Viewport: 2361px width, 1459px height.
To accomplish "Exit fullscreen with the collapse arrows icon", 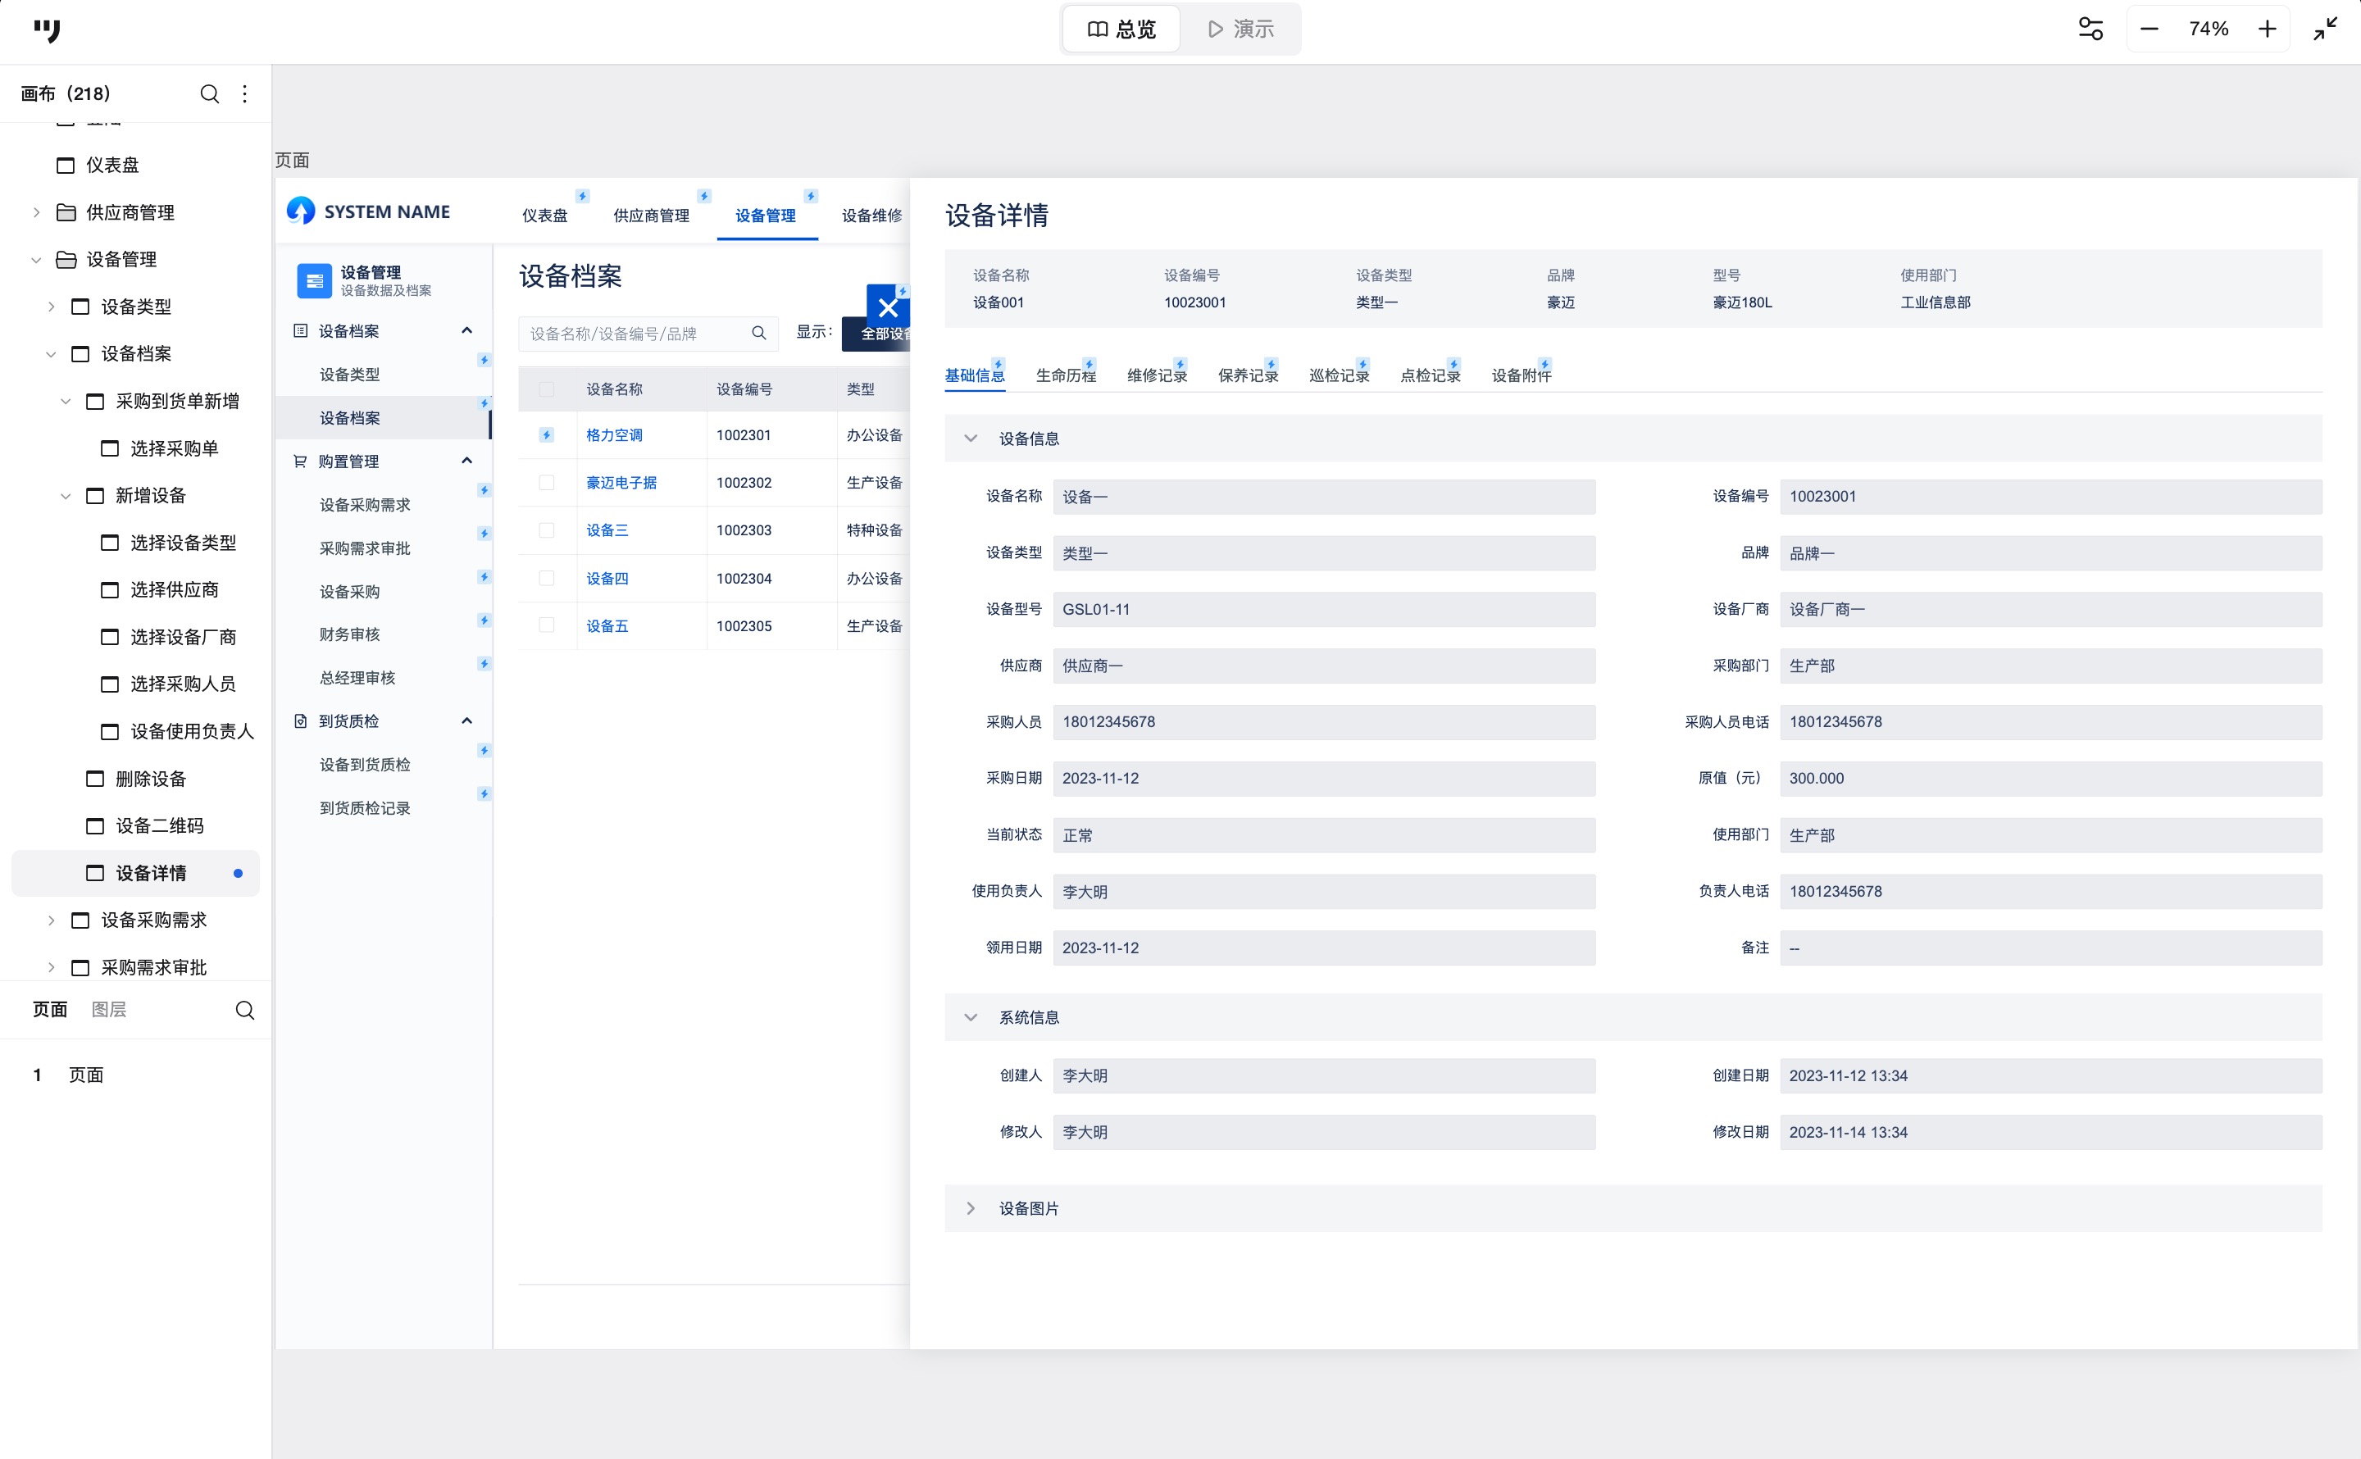I will click(x=2325, y=29).
